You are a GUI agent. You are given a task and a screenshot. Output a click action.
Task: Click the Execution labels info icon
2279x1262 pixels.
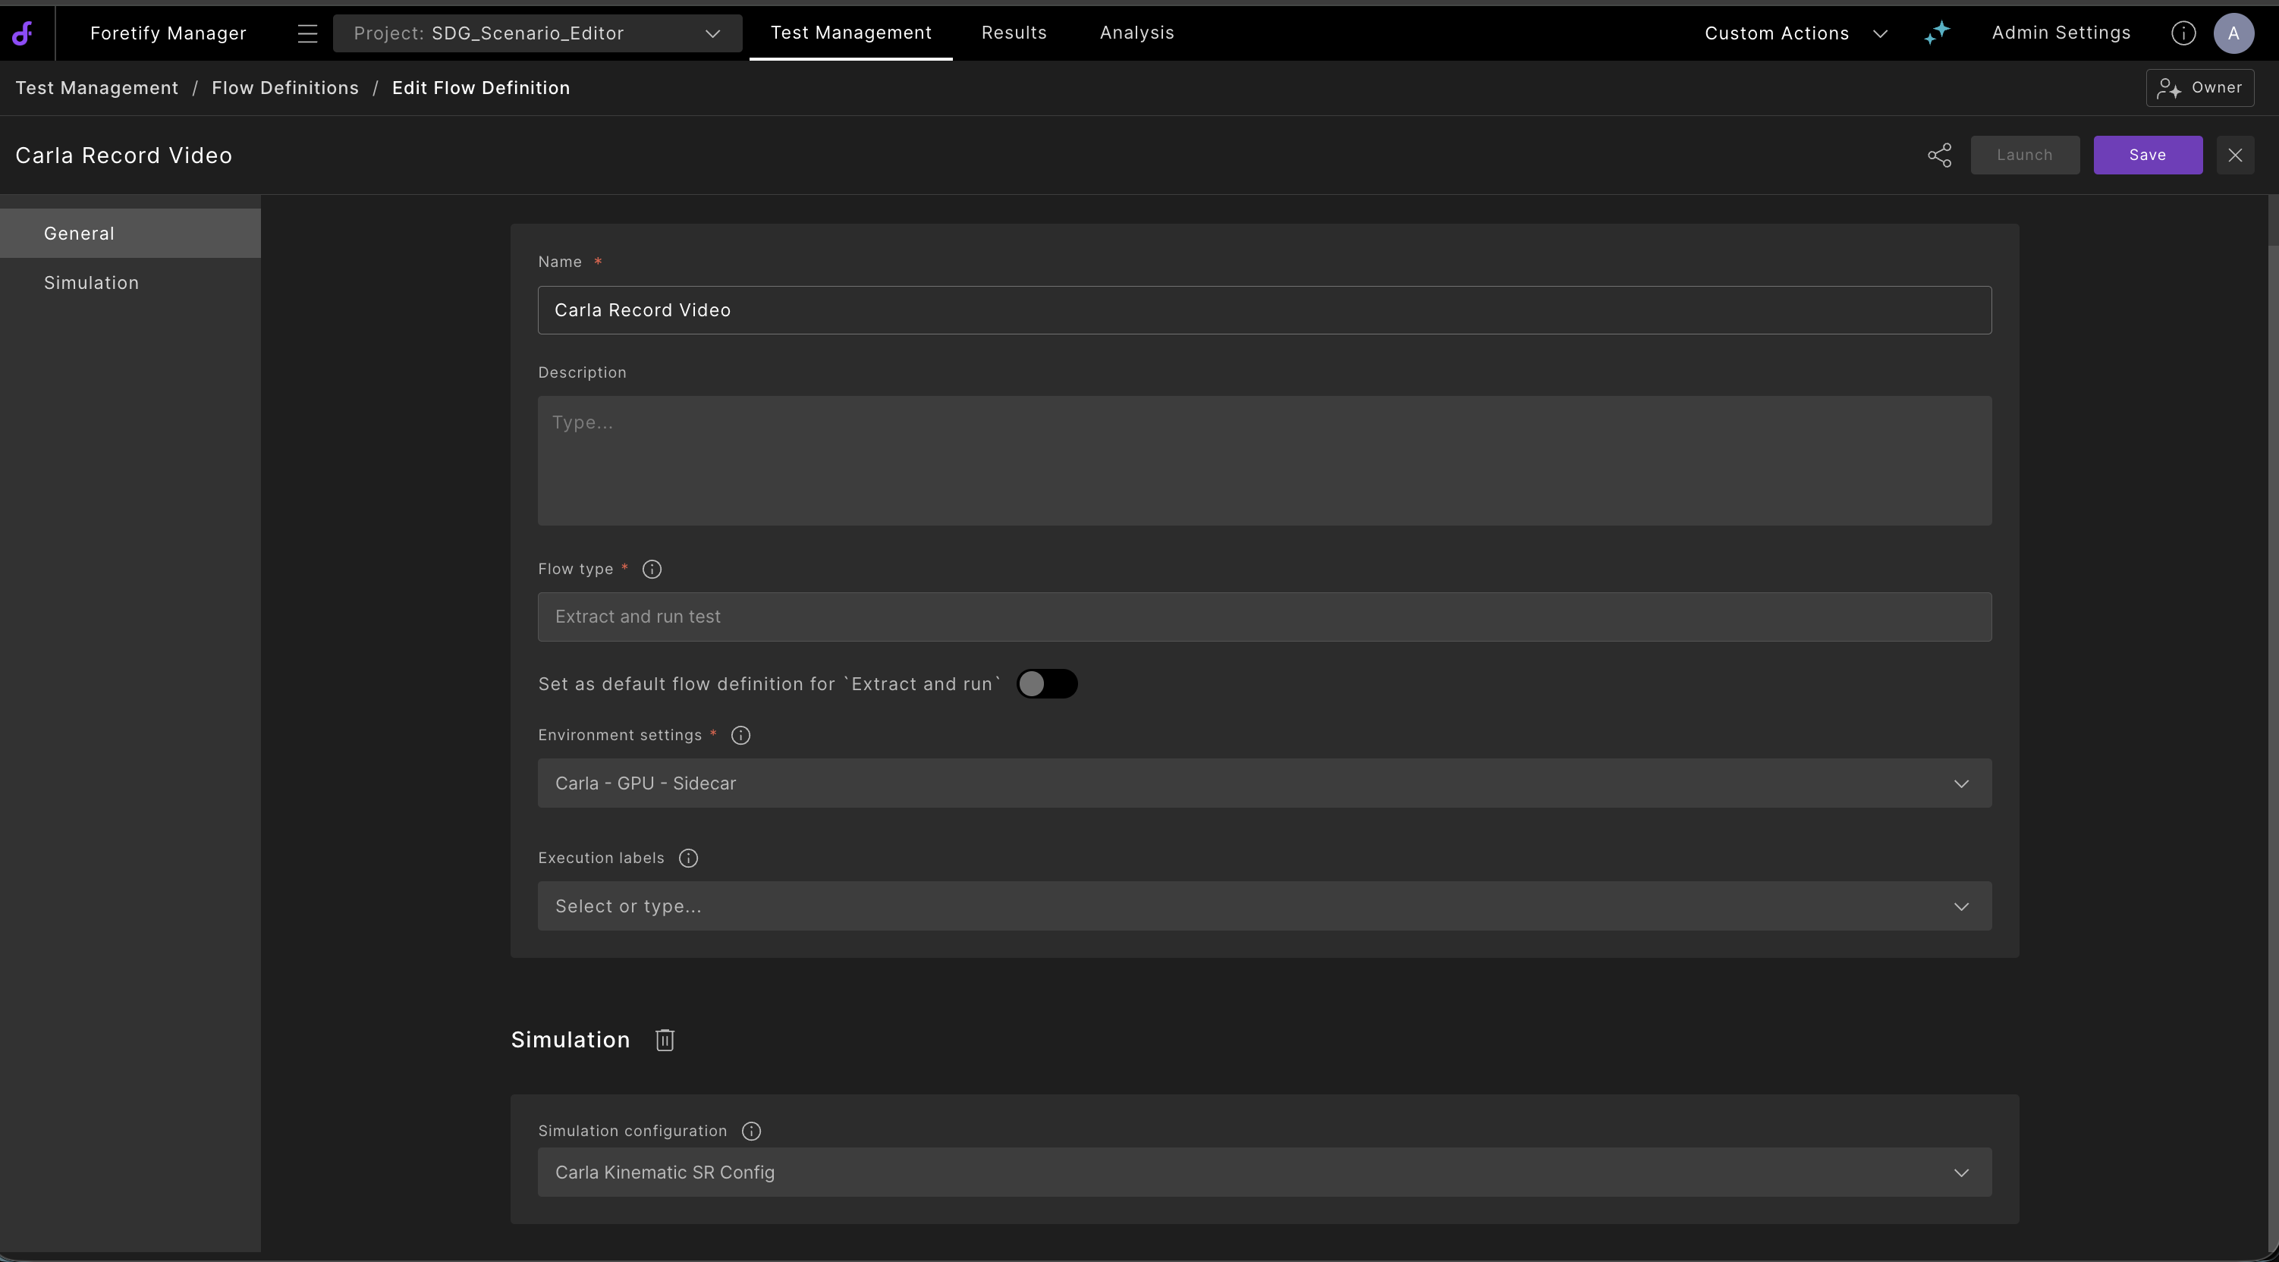688,859
